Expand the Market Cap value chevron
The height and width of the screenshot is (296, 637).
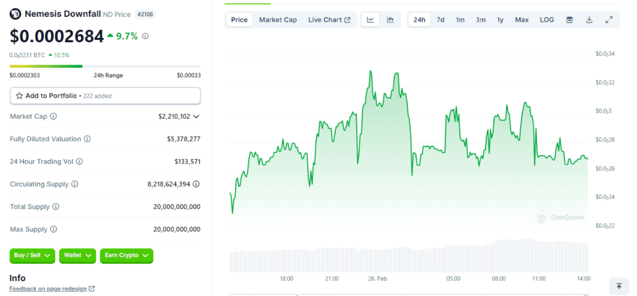197,116
